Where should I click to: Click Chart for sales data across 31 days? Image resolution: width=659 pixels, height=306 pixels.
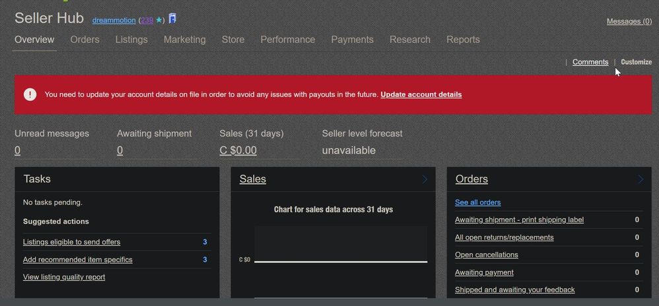(x=333, y=210)
